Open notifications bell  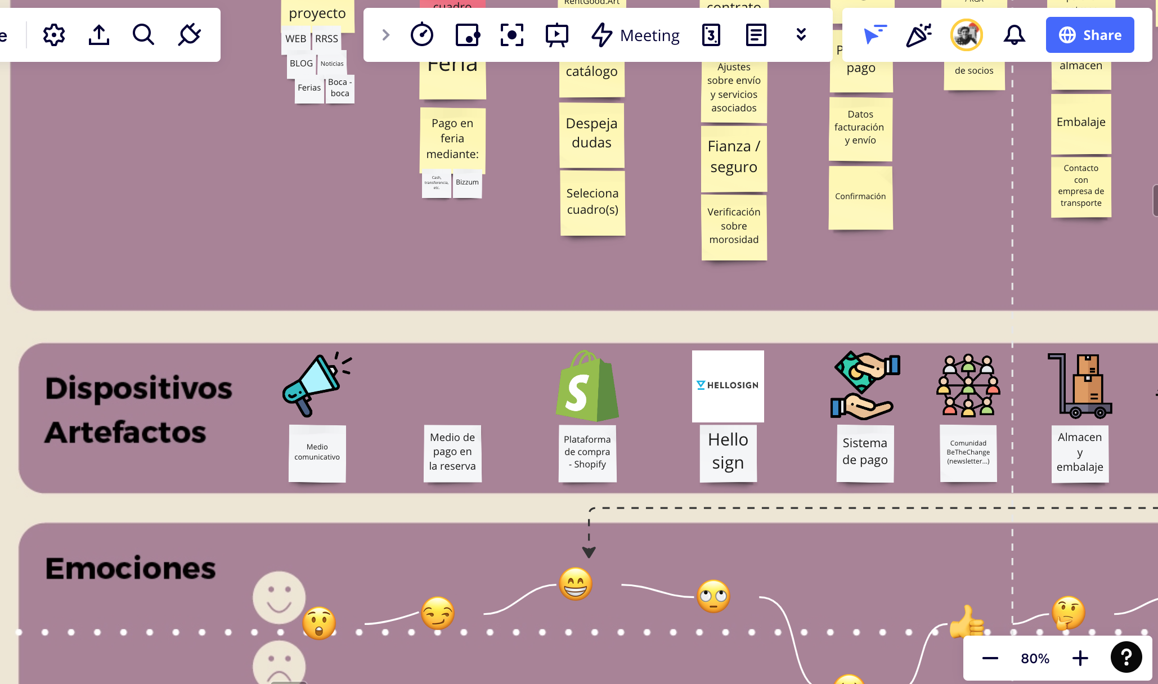click(1014, 35)
